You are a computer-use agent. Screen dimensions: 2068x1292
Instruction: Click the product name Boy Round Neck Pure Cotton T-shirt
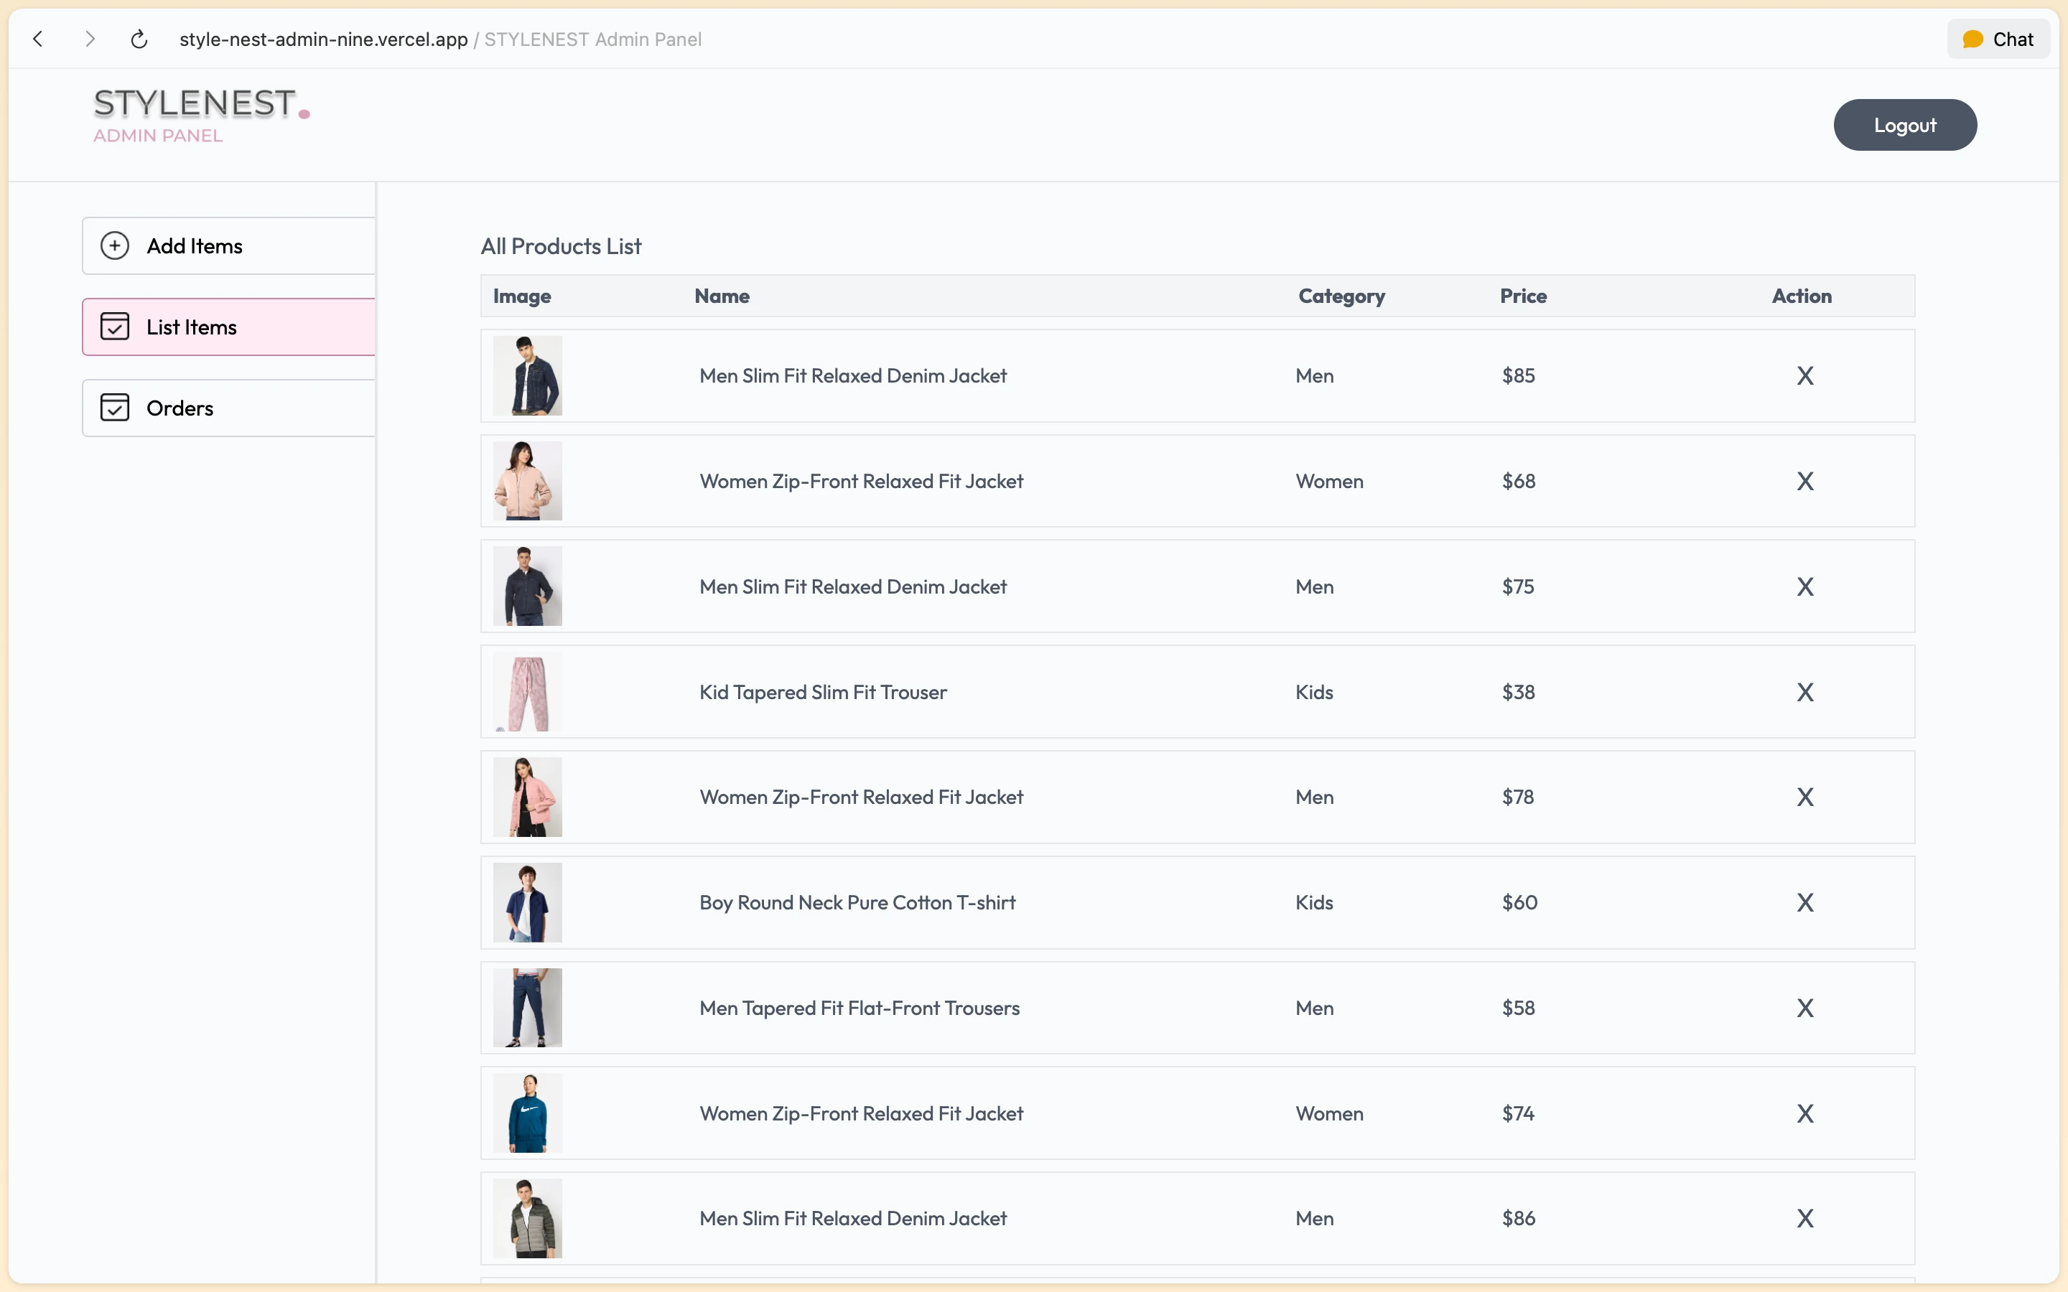click(857, 903)
